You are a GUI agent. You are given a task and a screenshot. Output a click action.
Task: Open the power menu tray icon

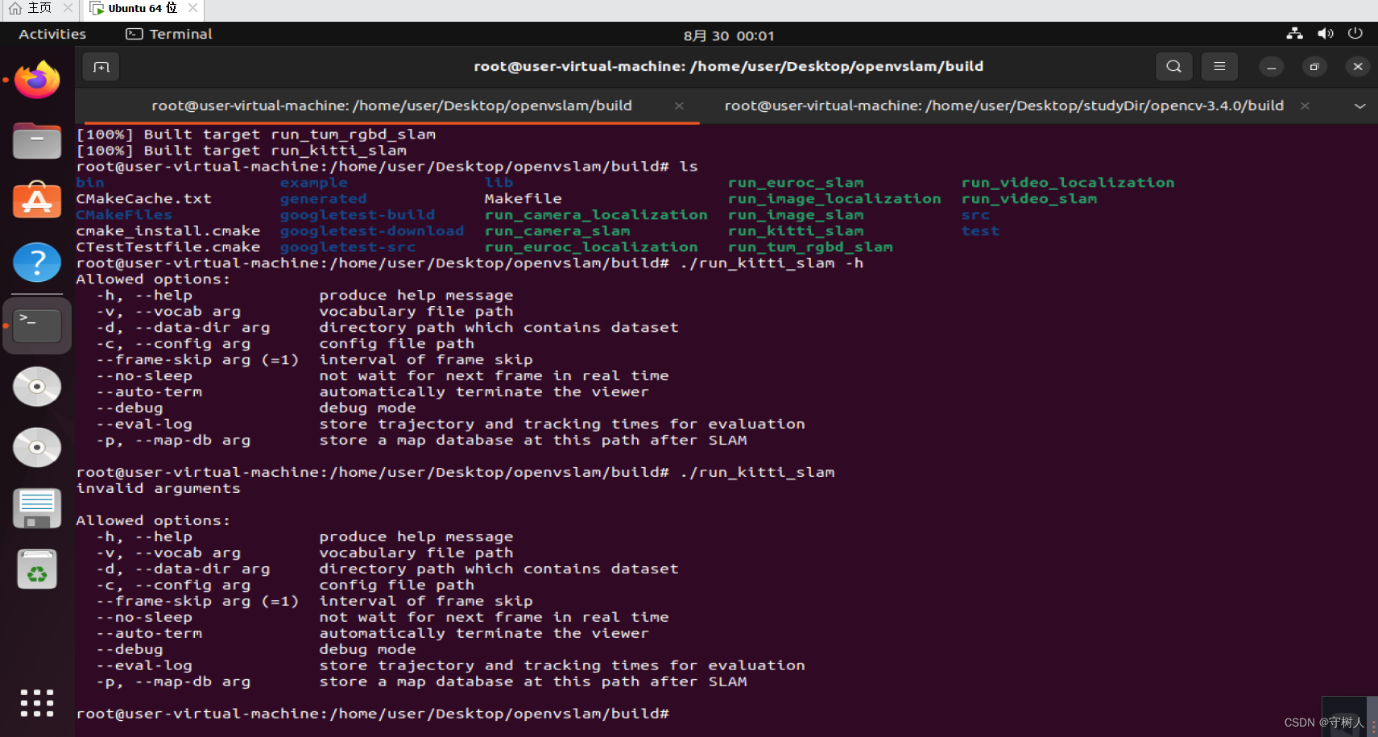pyautogui.click(x=1355, y=34)
